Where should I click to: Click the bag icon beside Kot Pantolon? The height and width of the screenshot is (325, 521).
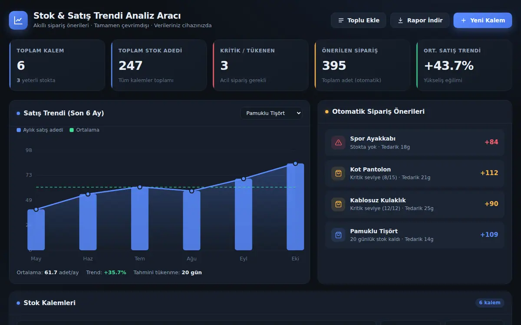point(338,173)
